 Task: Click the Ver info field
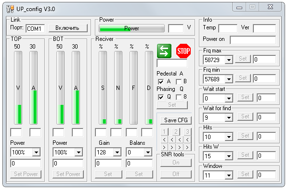(x=264, y=28)
